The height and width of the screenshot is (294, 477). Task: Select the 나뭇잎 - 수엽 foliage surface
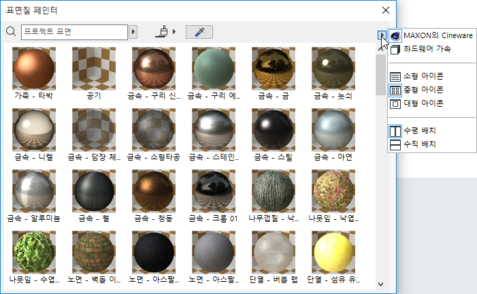point(33,252)
